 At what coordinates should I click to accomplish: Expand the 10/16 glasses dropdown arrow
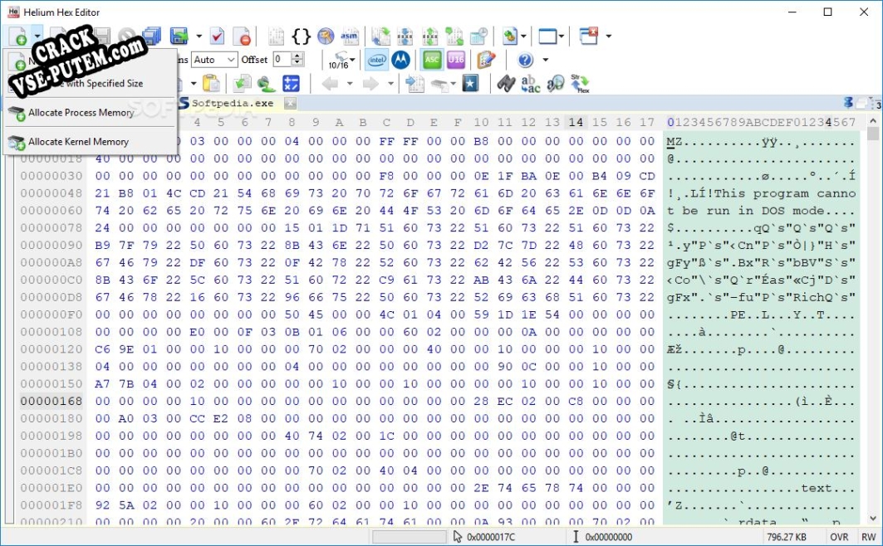352,60
